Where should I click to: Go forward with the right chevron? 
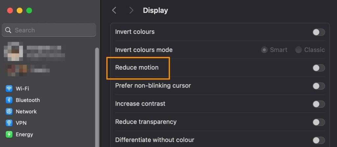tap(131, 10)
